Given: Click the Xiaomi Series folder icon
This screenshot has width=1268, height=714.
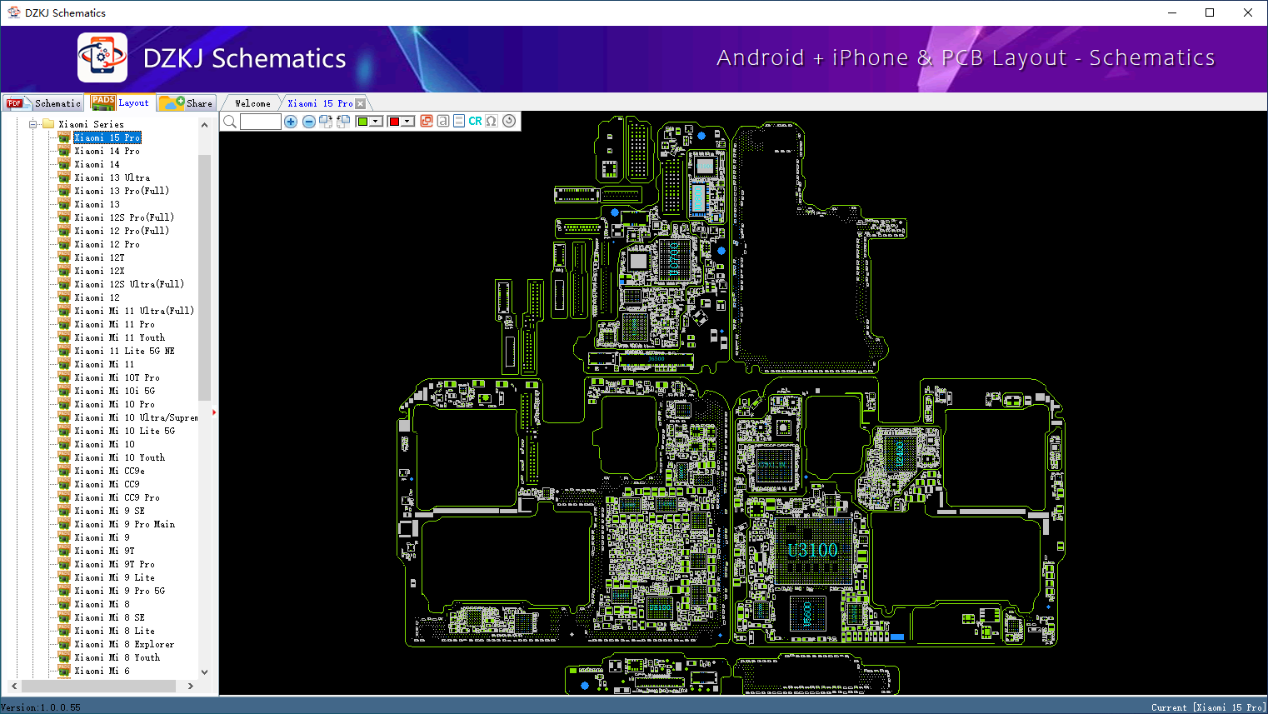Looking at the screenshot, I should (x=48, y=124).
